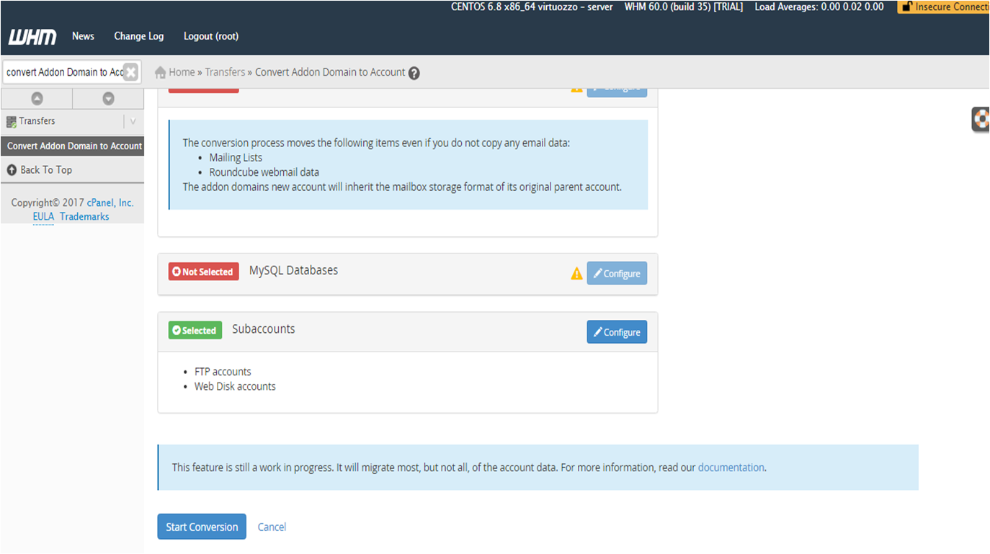Image resolution: width=990 pixels, height=554 pixels.
Task: Click the Insecure Connection lock badge
Action: [x=944, y=6]
